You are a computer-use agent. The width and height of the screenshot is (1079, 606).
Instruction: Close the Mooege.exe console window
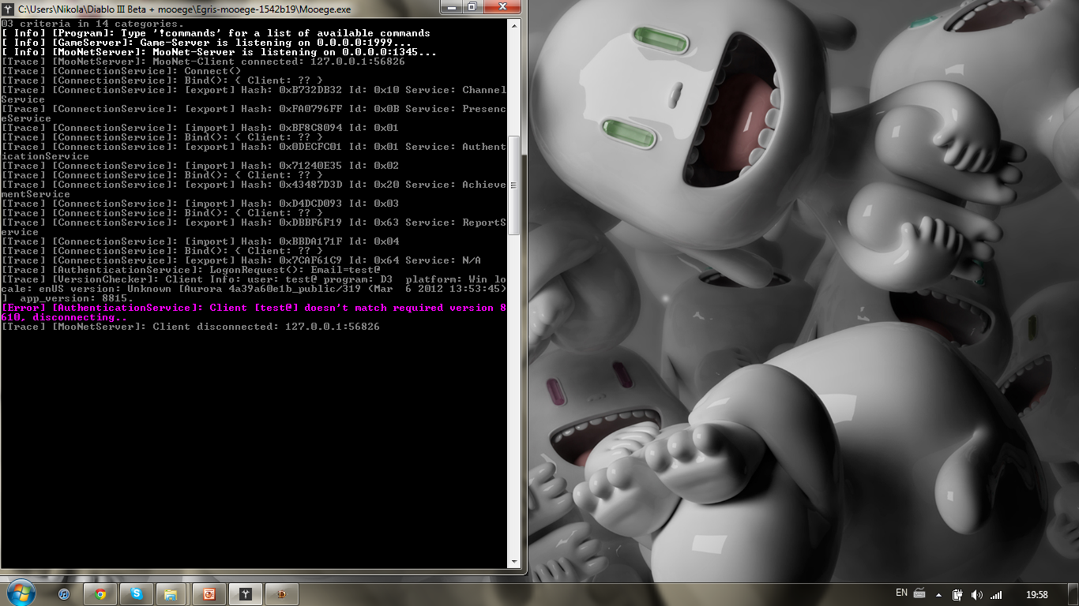coord(502,7)
